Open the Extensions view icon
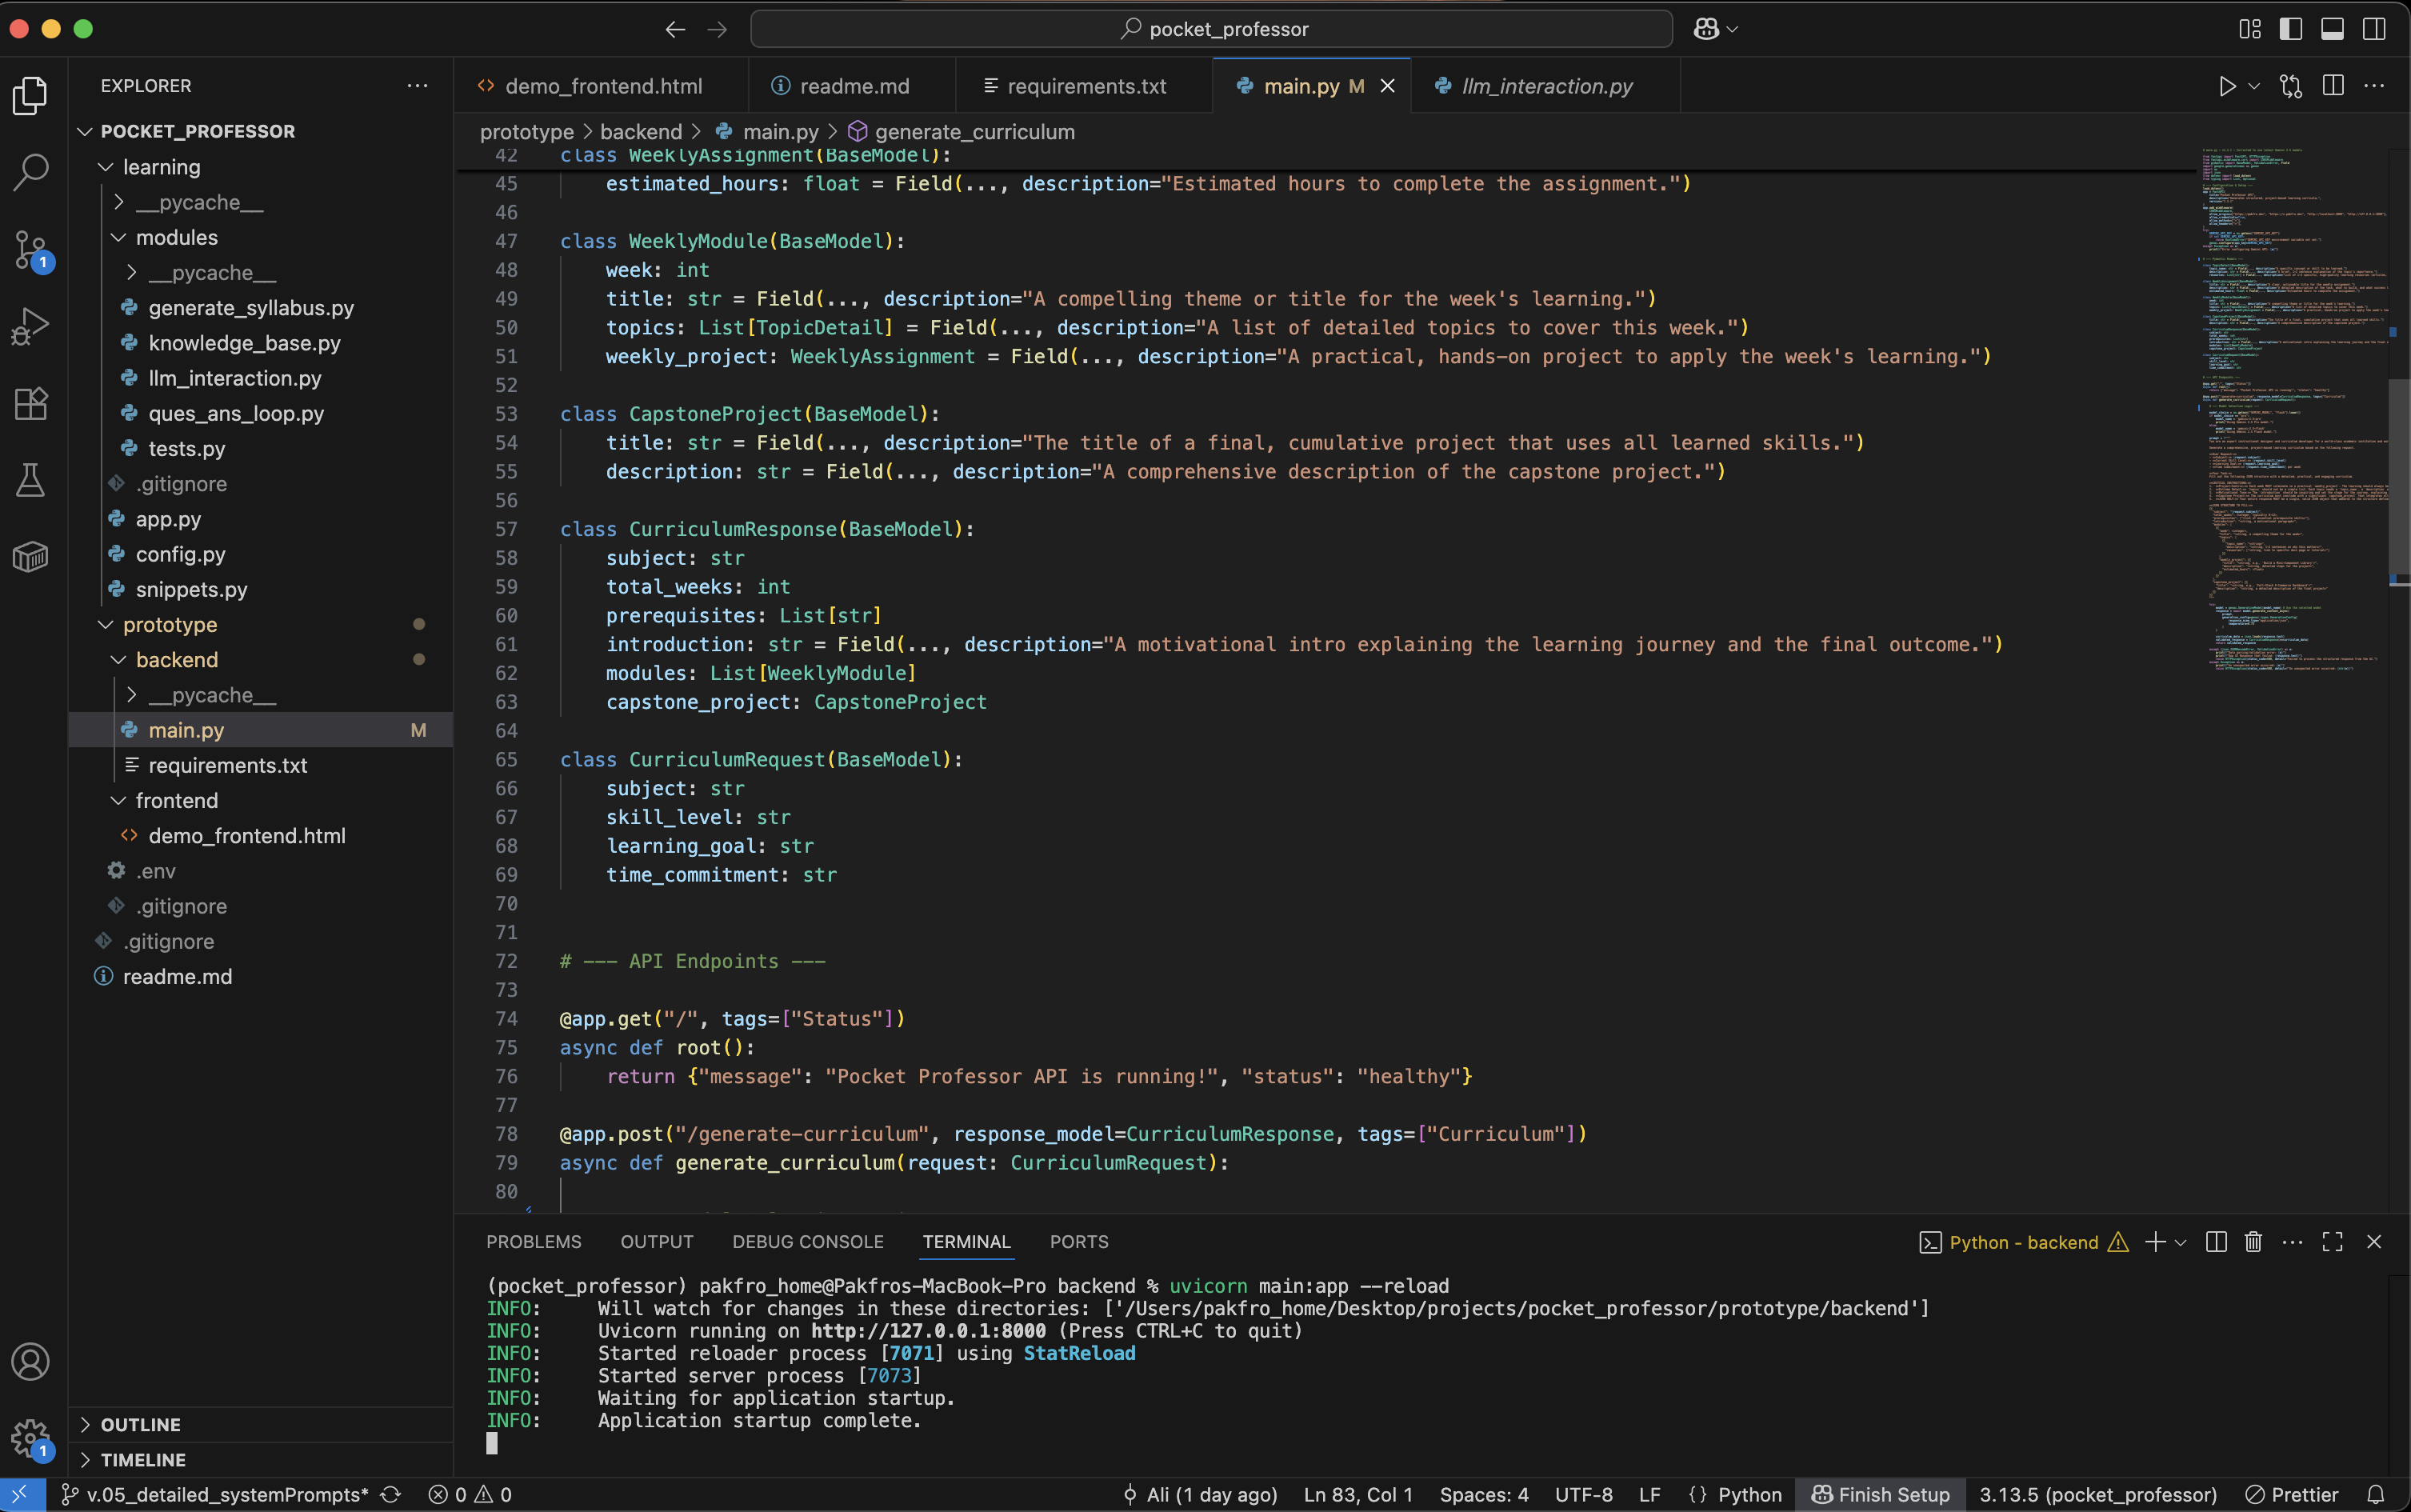 coord(31,404)
